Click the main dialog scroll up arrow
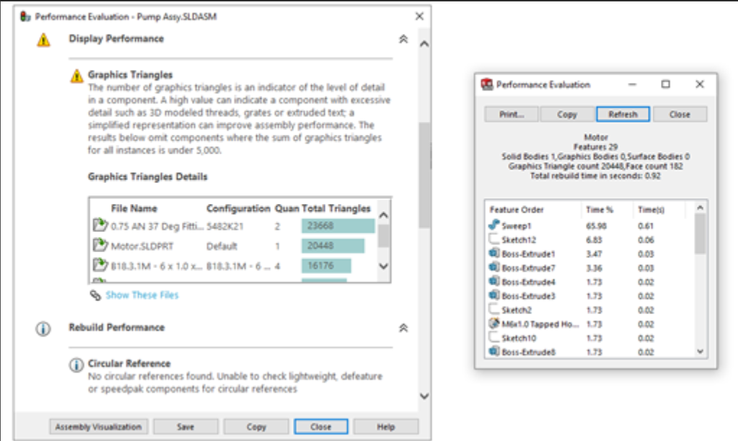Image resolution: width=738 pixels, height=441 pixels. [x=424, y=44]
